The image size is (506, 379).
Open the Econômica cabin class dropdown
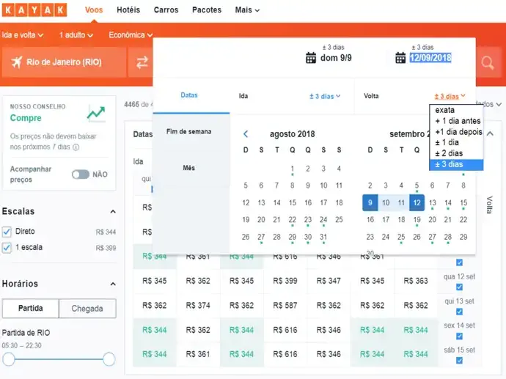pyautogui.click(x=131, y=35)
